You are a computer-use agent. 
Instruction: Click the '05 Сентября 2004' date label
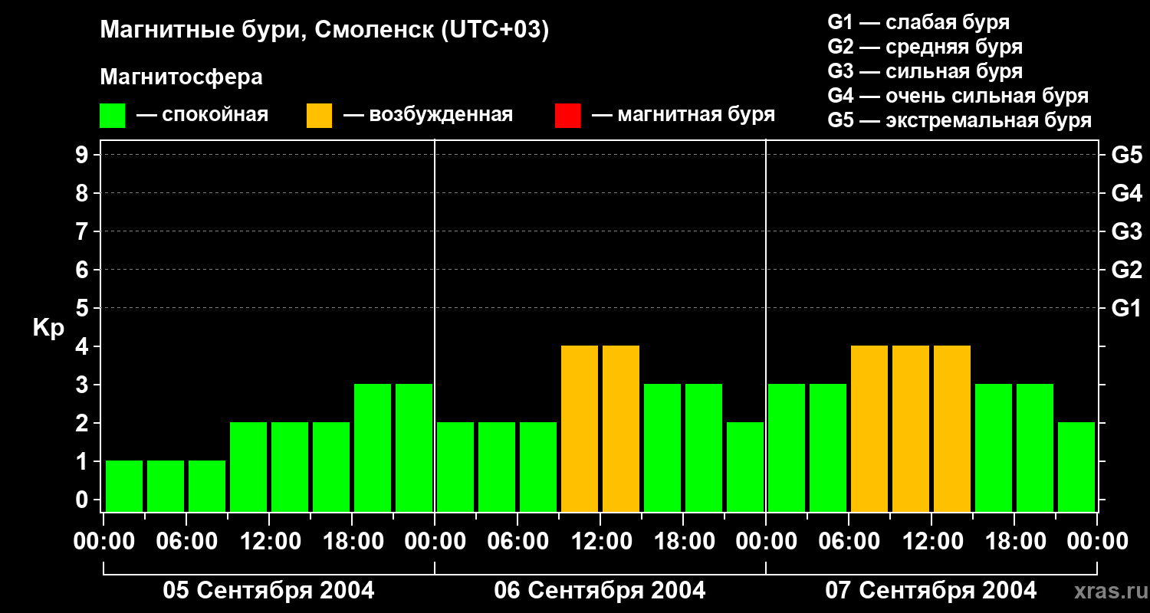click(268, 591)
